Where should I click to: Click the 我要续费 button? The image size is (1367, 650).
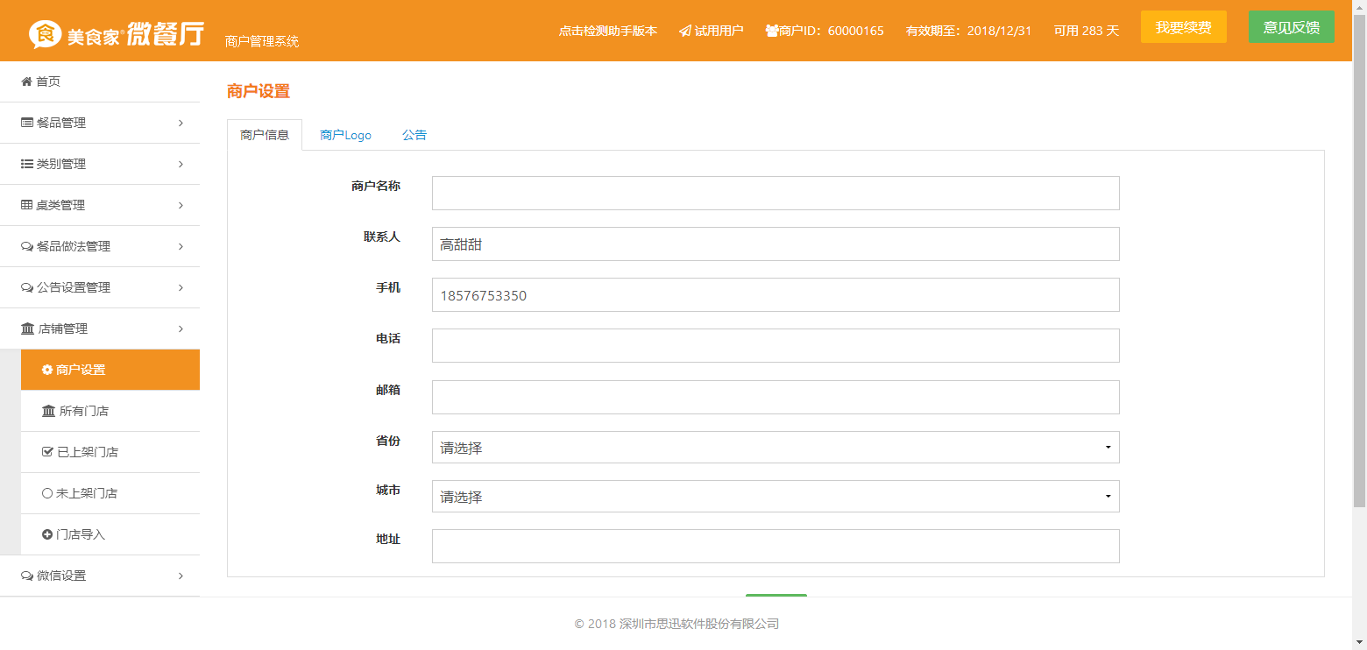pos(1183,27)
